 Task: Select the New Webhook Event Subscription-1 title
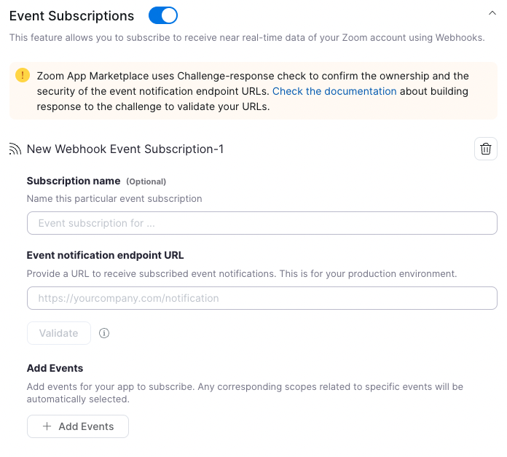pyautogui.click(x=125, y=149)
